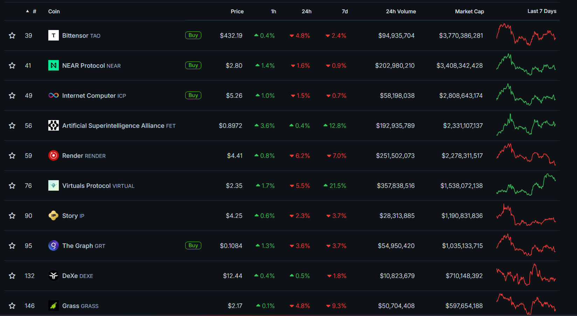Favorite Bittensor with its star icon
This screenshot has height=316, width=577.
pos(12,36)
